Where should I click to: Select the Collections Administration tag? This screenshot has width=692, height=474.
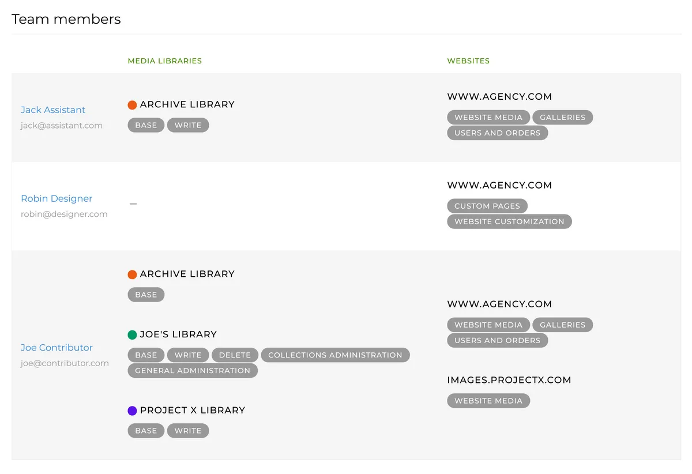[x=335, y=355]
